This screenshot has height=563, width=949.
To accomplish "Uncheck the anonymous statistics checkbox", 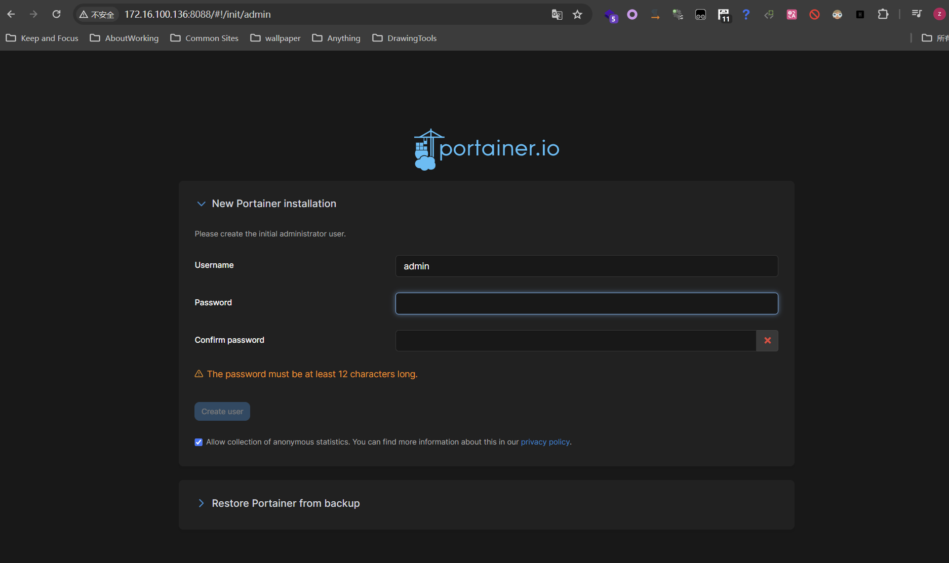I will point(199,442).
